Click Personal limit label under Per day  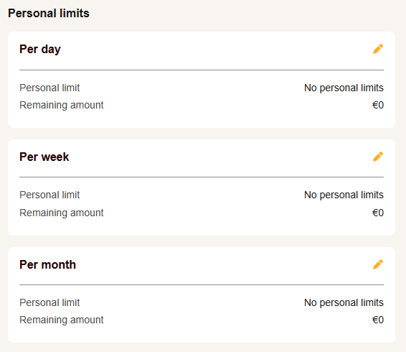pos(49,88)
